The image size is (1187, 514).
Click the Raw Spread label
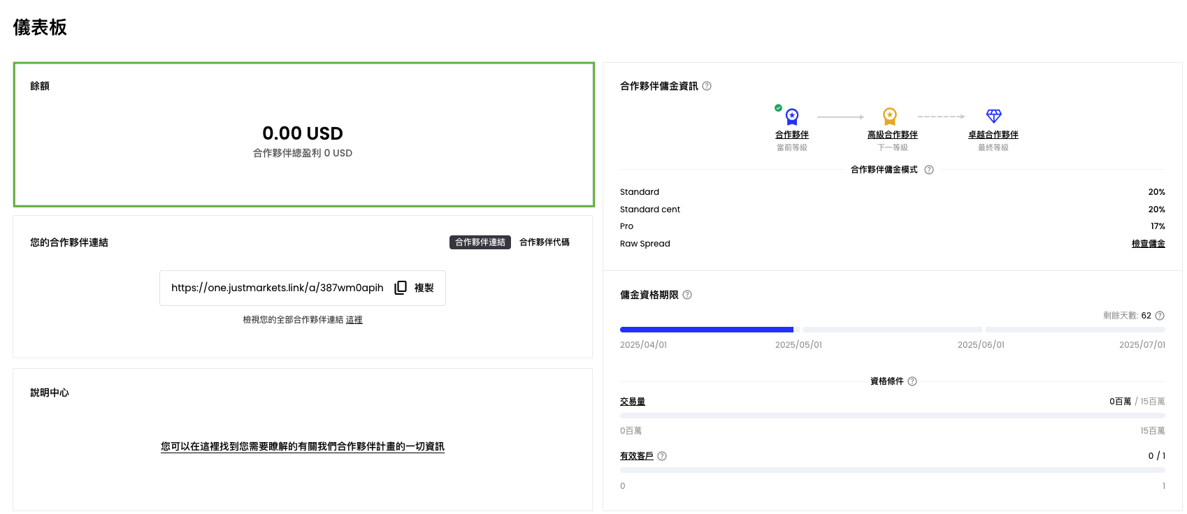(645, 244)
